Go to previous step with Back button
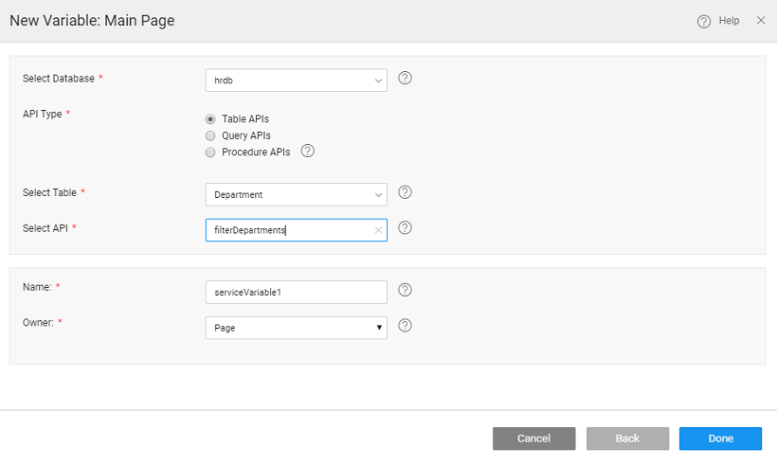This screenshot has width=777, height=466. (x=627, y=439)
